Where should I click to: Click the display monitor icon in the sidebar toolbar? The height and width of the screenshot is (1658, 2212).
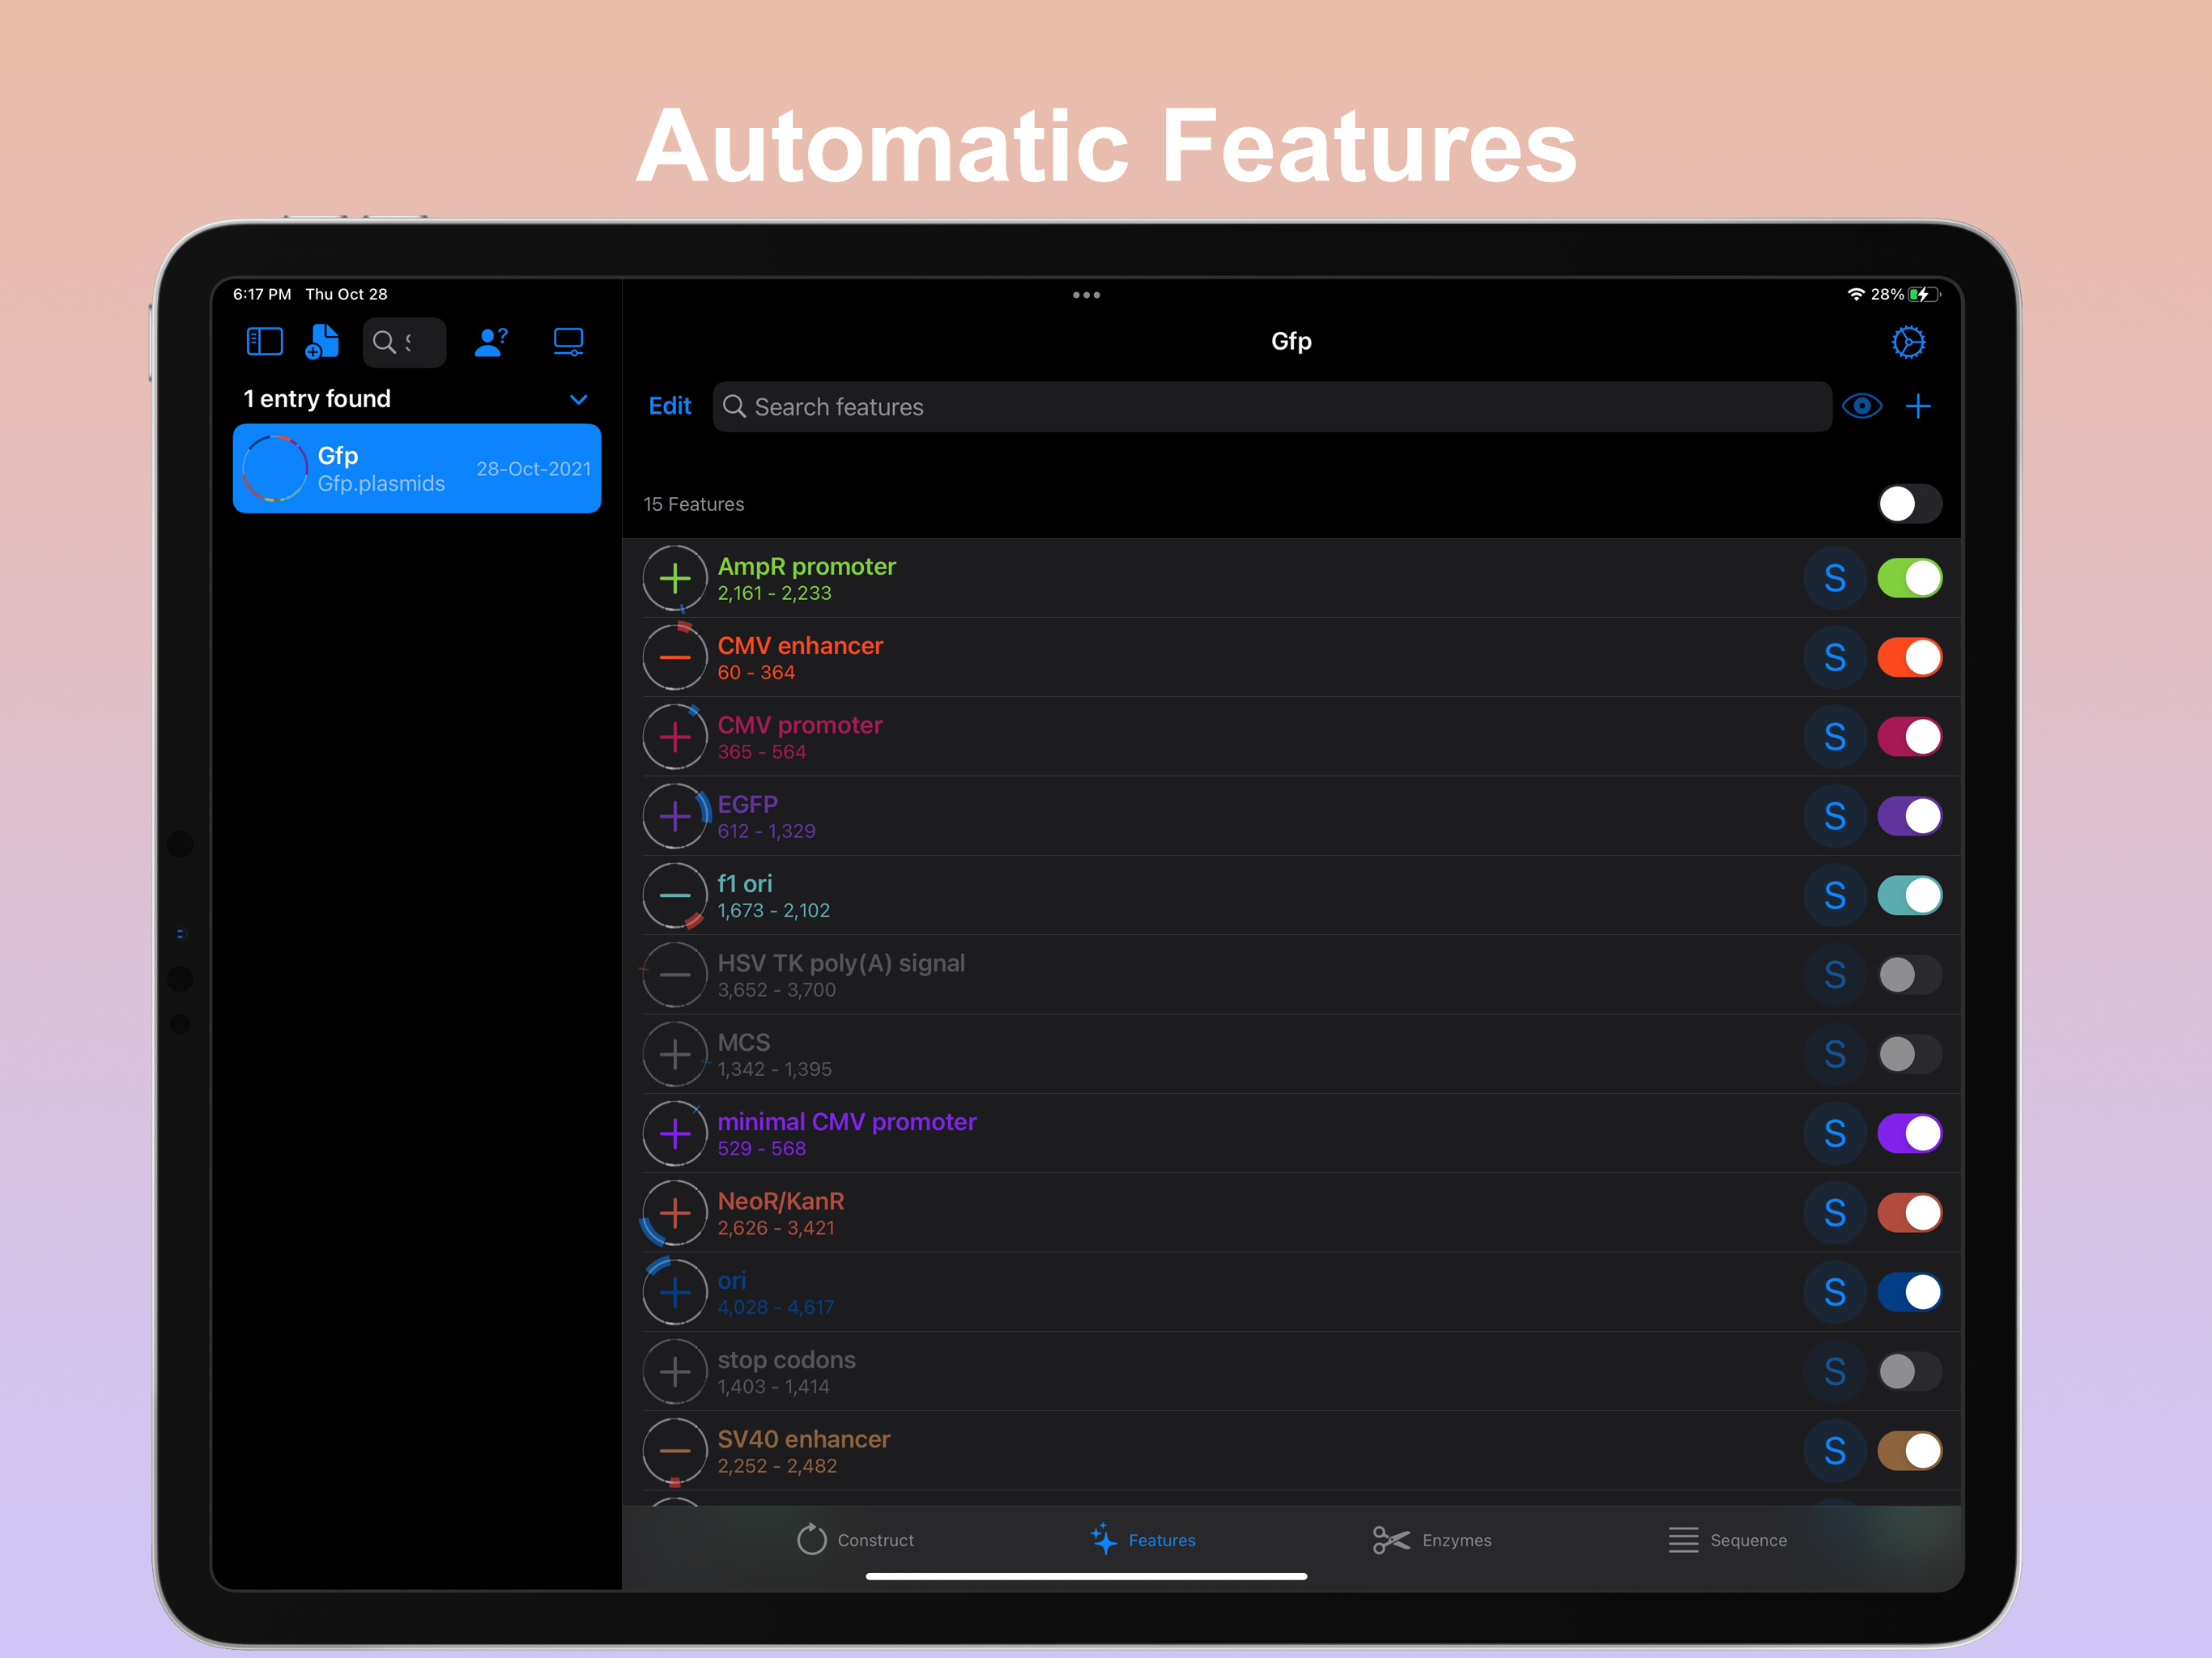pyautogui.click(x=568, y=342)
